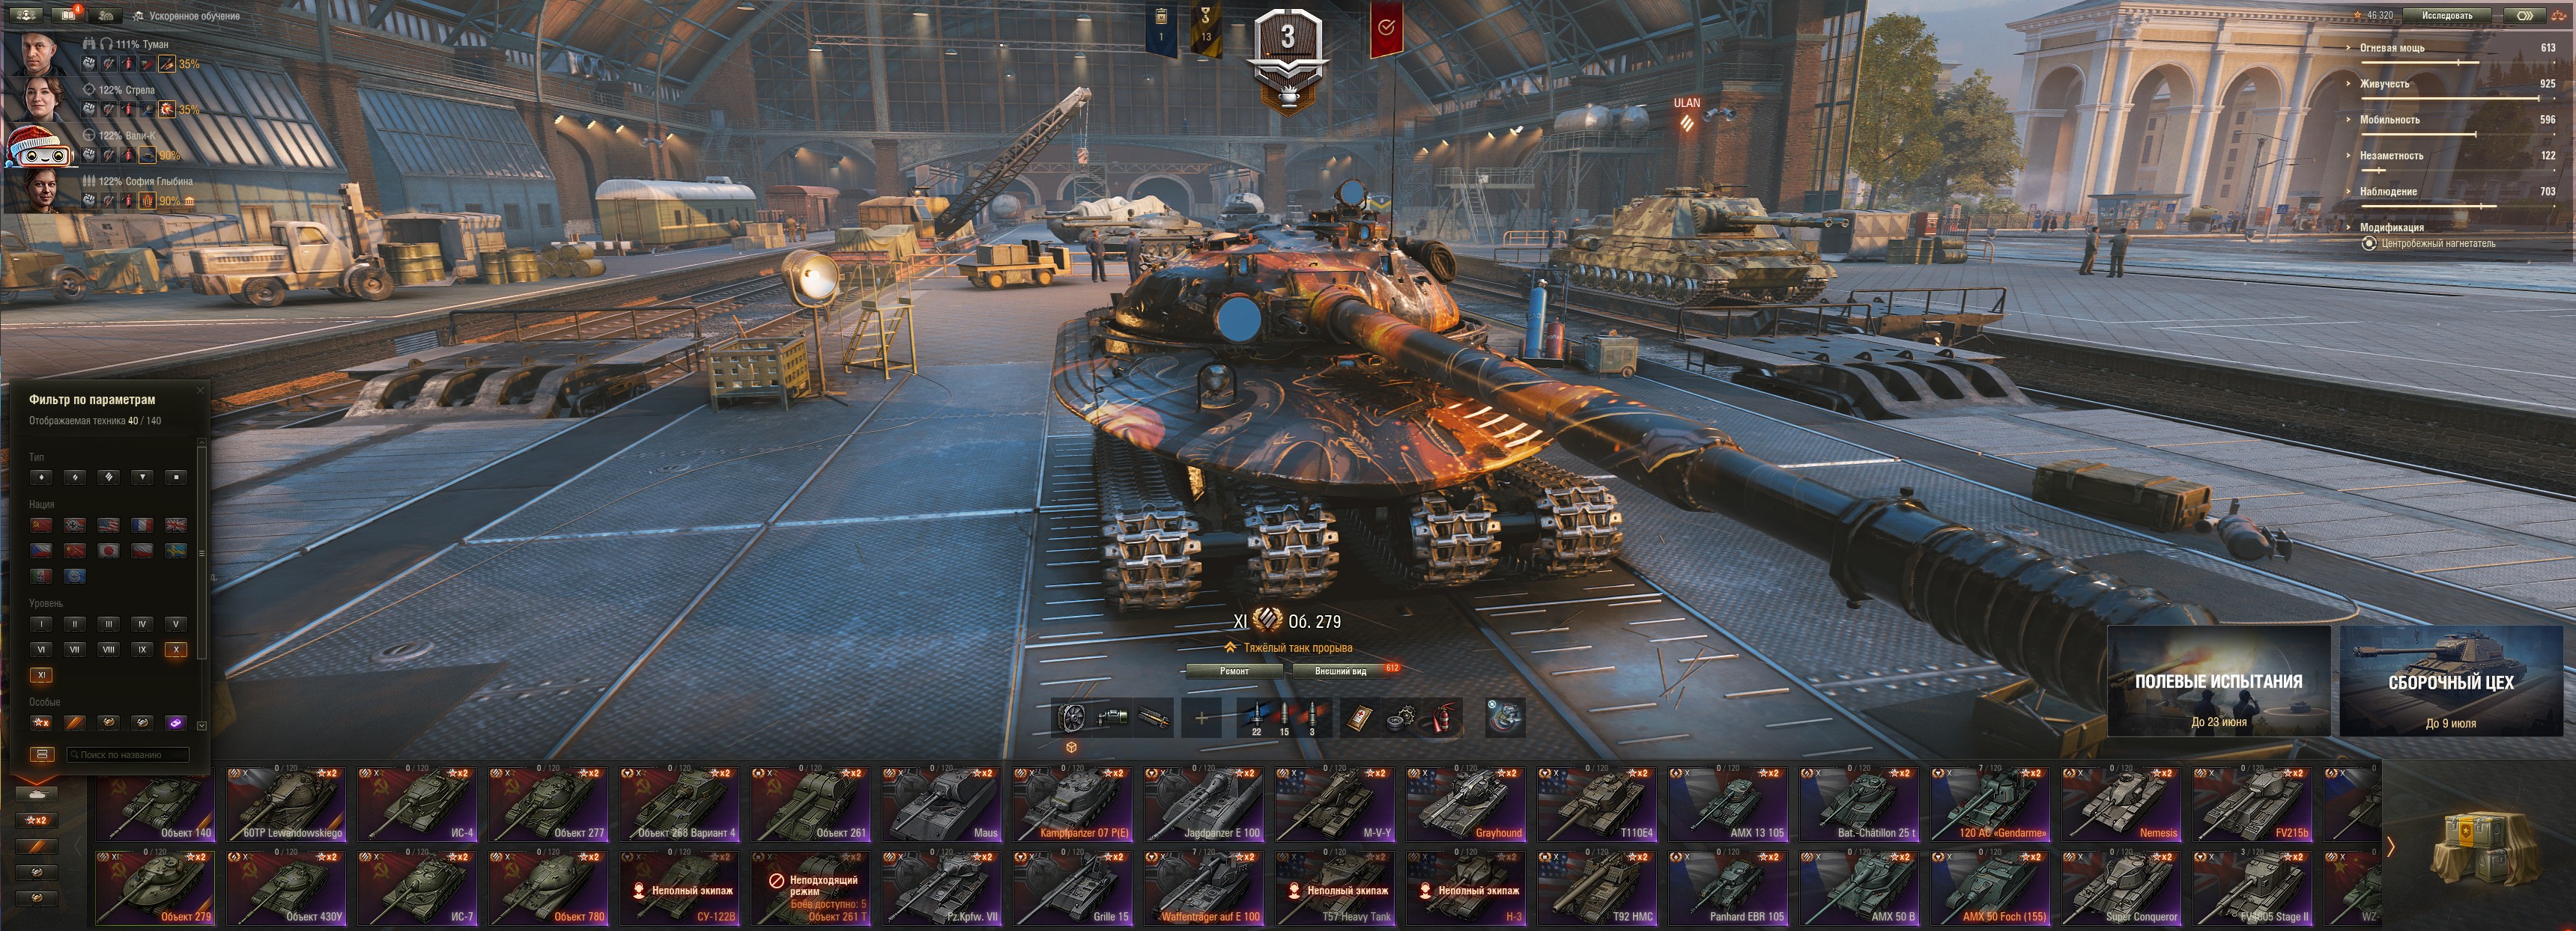Open the ПОЛЕВЫЕ ИСПЫТАНИЯ event banner
This screenshot has height=931, width=2576.
(x=2218, y=681)
